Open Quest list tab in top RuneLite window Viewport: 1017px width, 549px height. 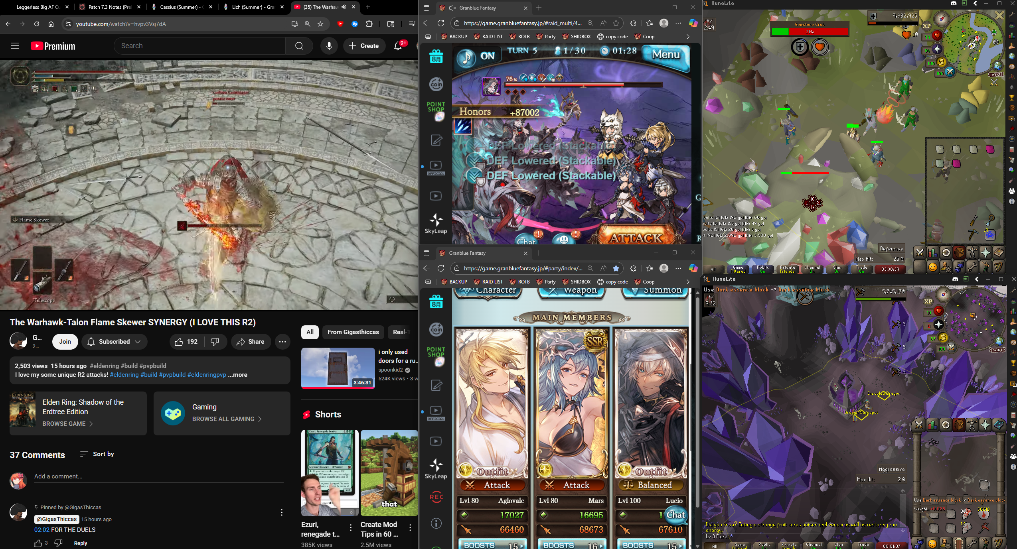point(946,252)
